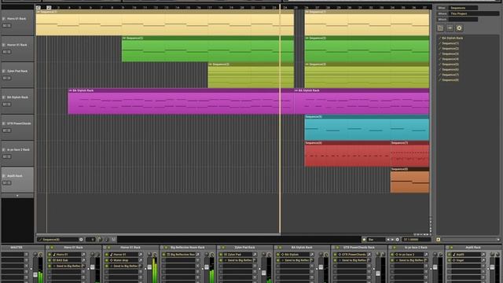Click first slot button in MASTER strip
Screen dimensions: 503x283
tap(26, 255)
